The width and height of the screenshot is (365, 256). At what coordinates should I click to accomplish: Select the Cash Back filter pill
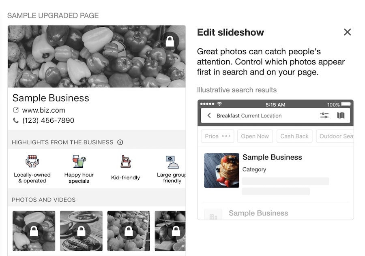click(294, 136)
